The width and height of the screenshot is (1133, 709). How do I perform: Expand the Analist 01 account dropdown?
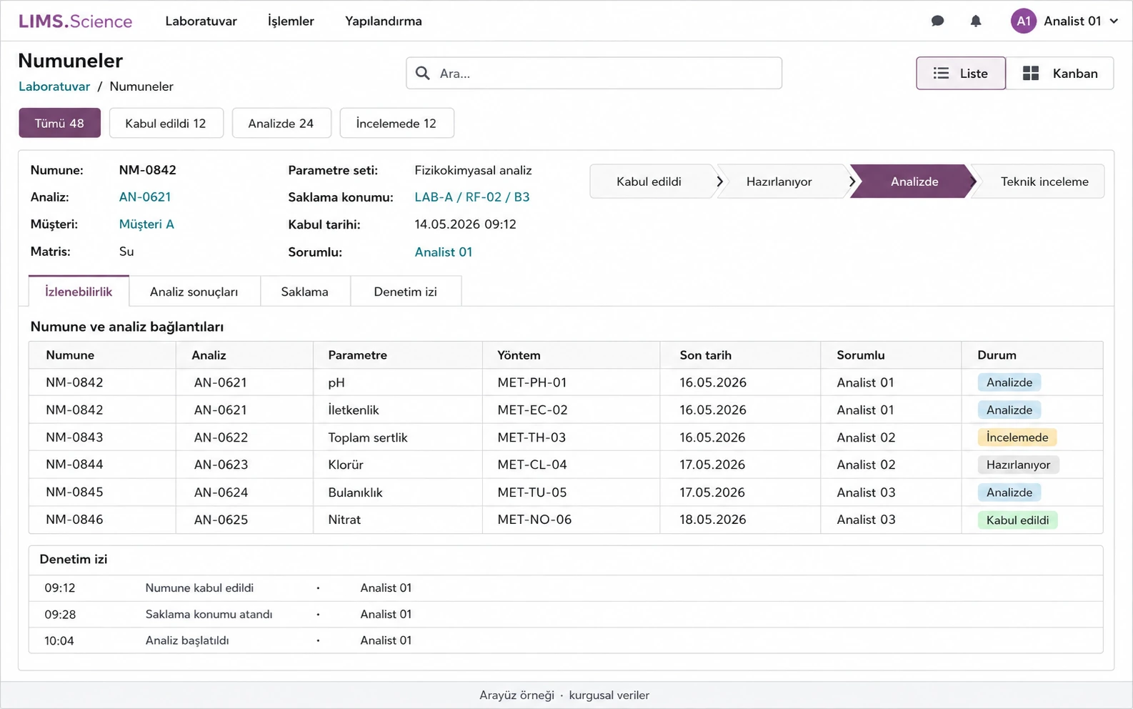[1113, 21]
